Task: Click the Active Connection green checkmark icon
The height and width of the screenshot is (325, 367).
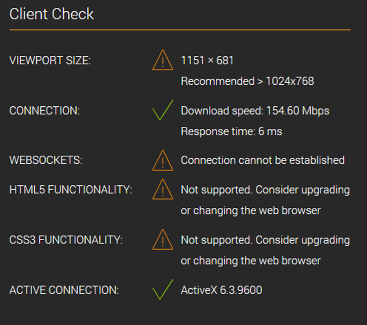Action: 163,290
